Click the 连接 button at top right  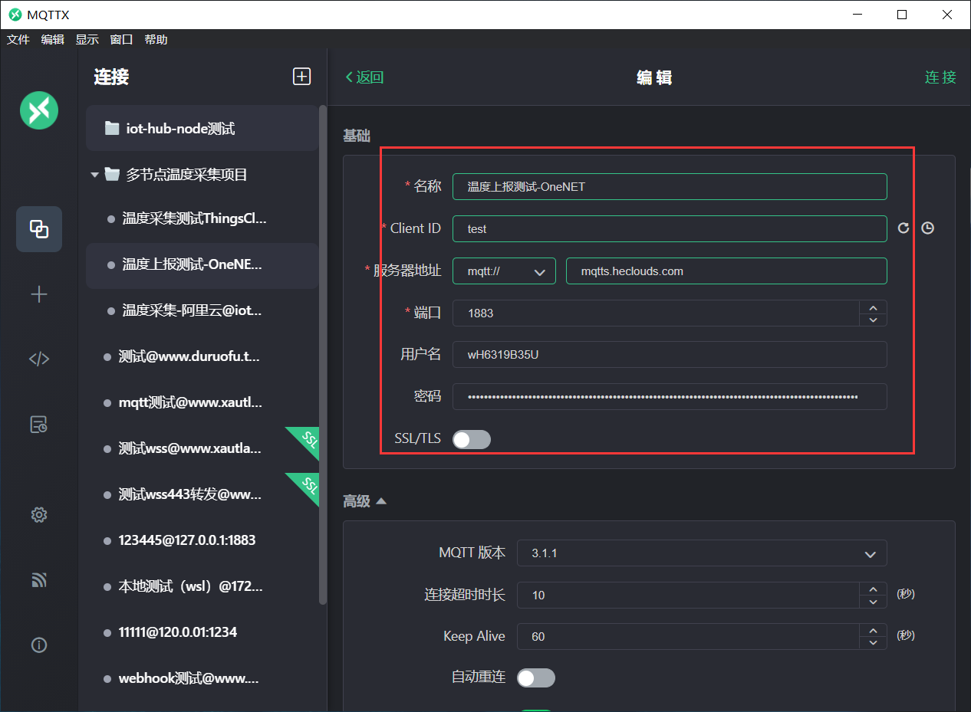(x=940, y=77)
